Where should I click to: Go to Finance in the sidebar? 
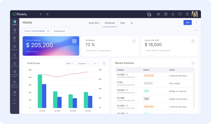(x=14, y=56)
